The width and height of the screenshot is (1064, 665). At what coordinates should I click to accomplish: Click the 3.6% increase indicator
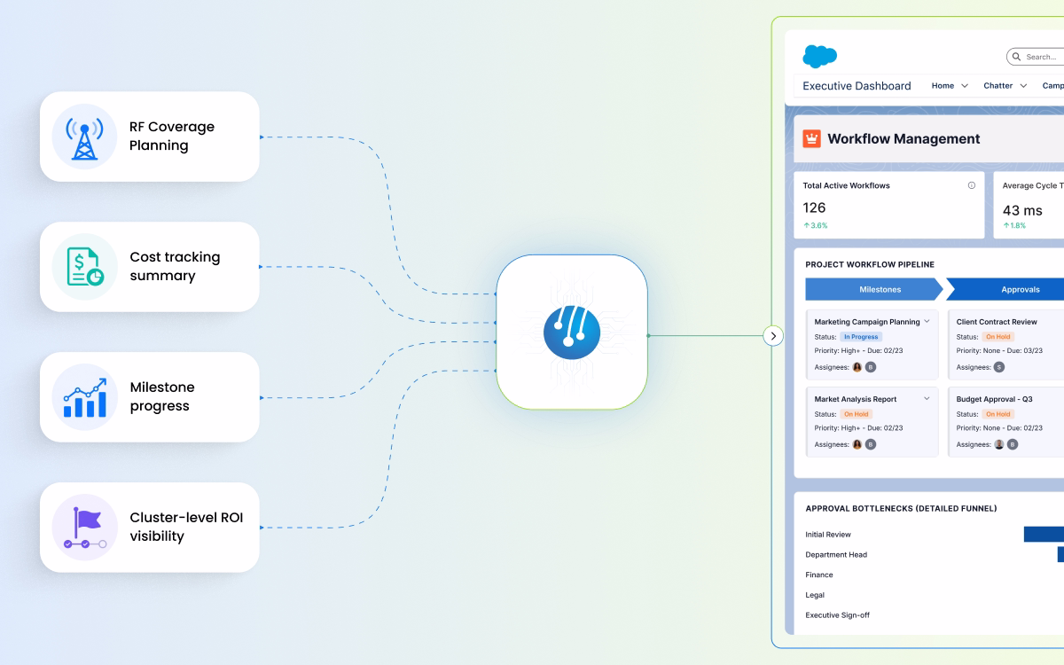point(816,225)
